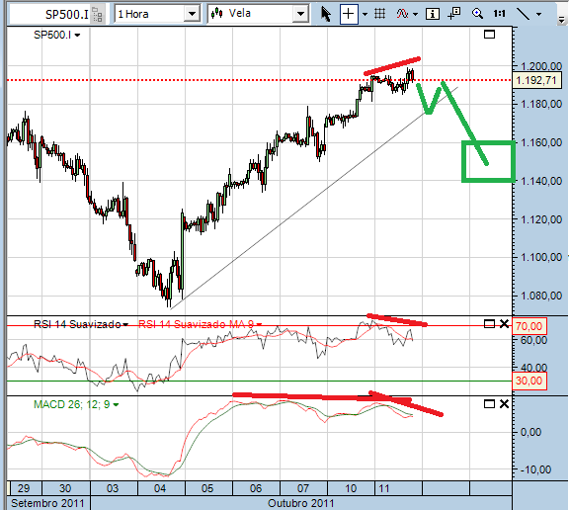
Task: Close the MACD indicator pane
Action: (504, 403)
